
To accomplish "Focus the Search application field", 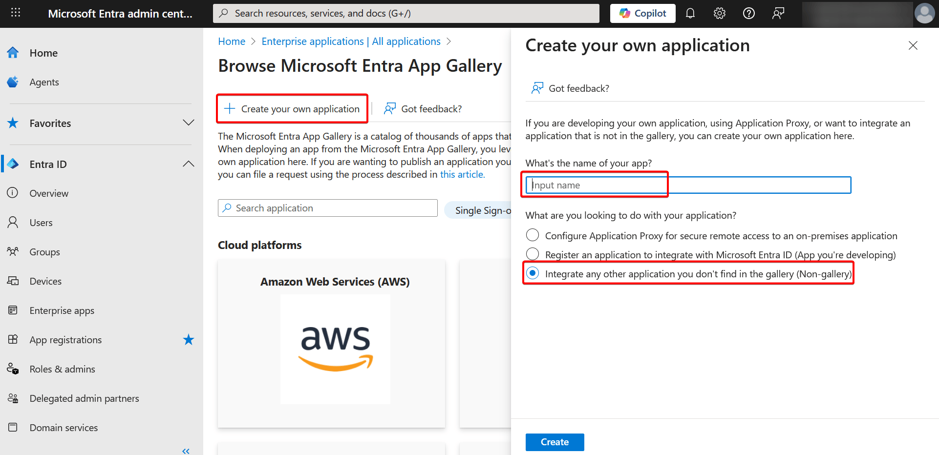I will tap(328, 208).
